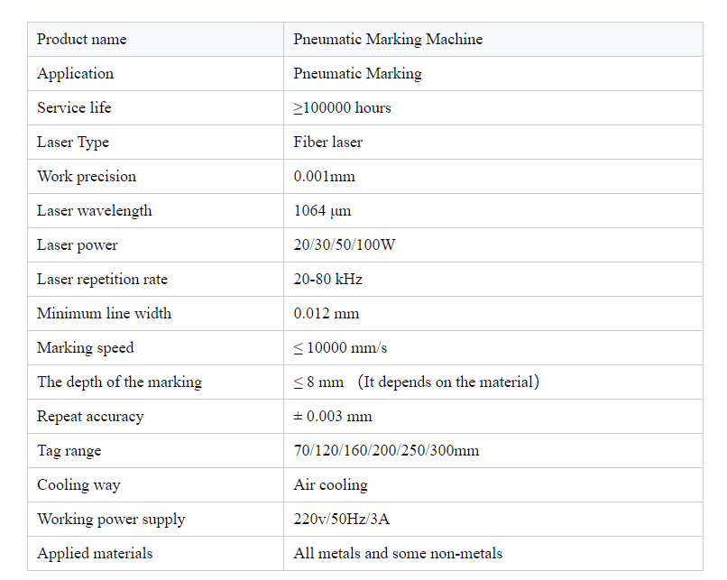Select the 'Minimum line width' label
727x580 pixels.
(104, 313)
